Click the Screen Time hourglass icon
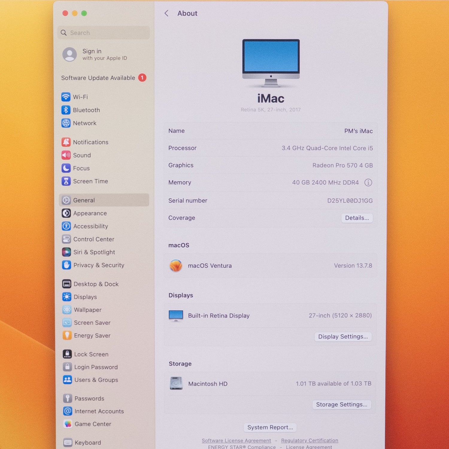The image size is (449, 449). [x=66, y=181]
